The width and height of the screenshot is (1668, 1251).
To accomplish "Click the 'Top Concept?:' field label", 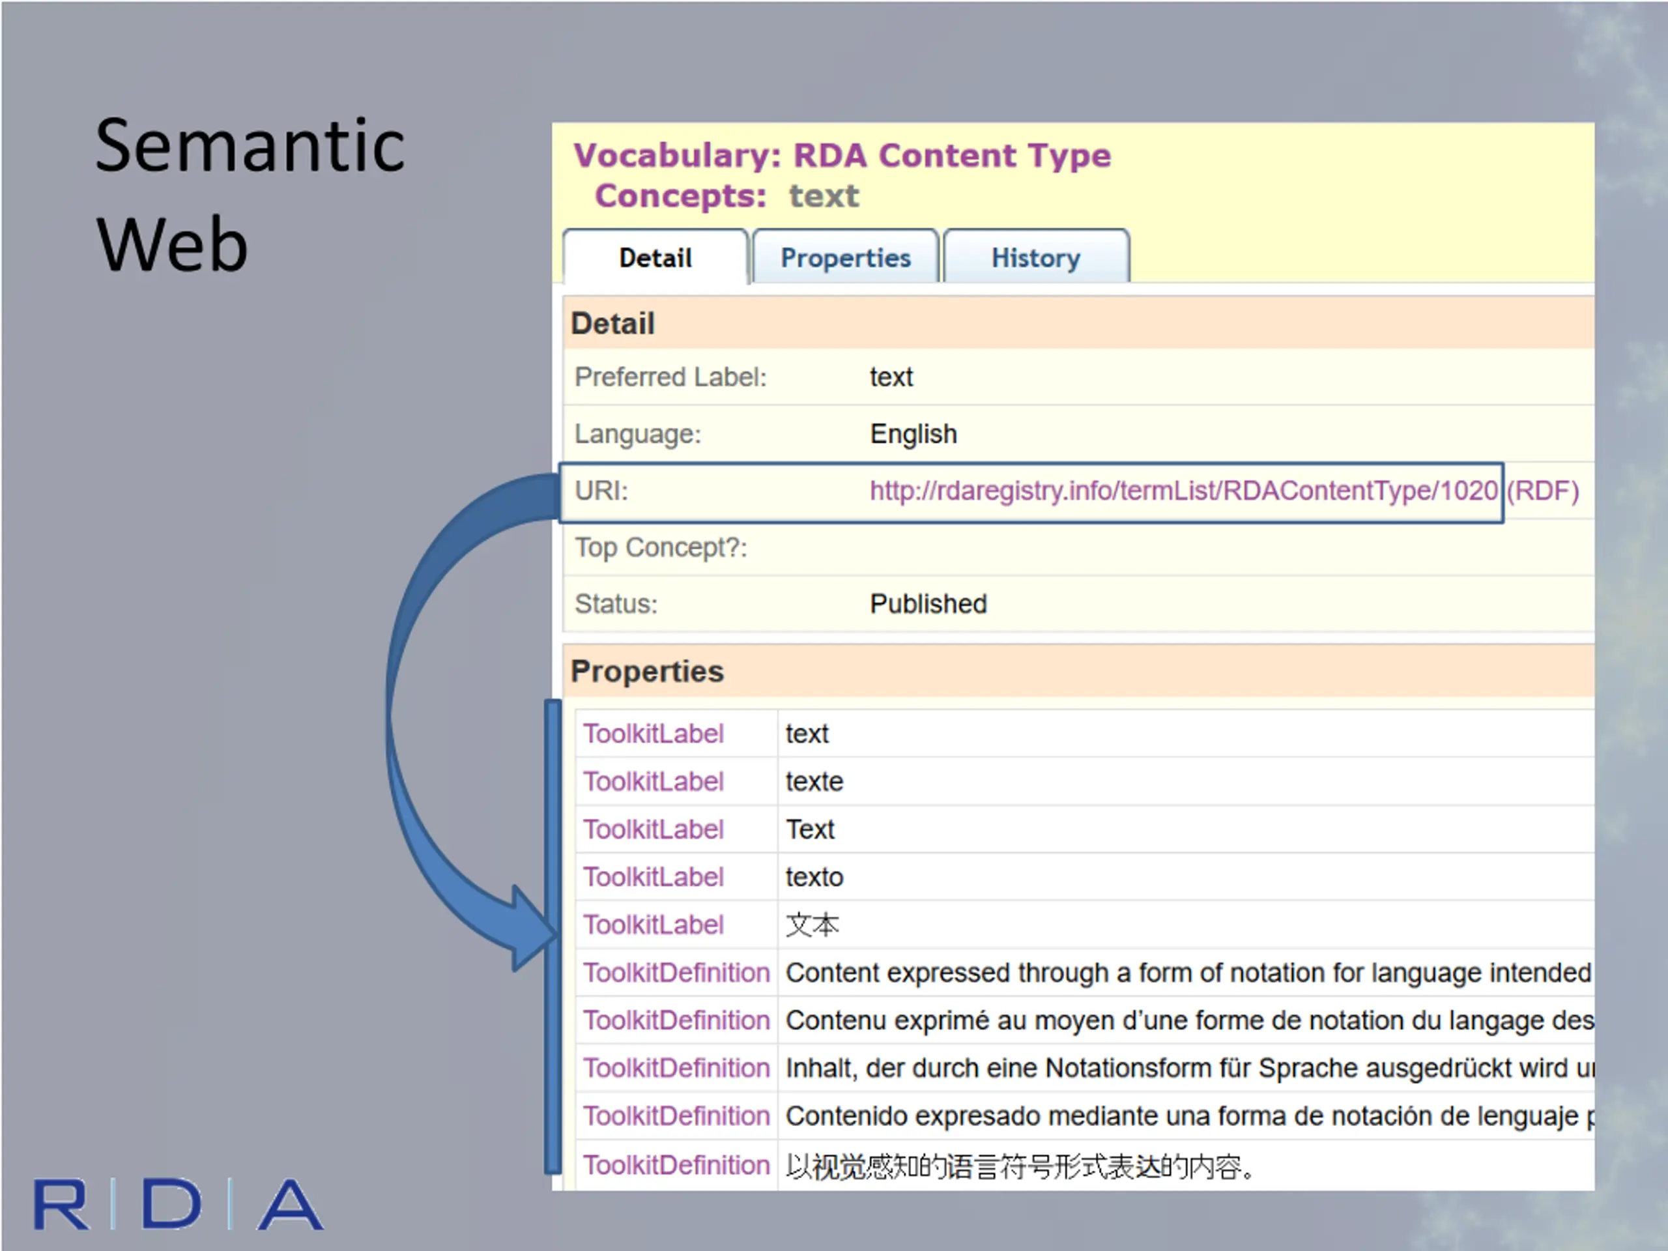I will tap(661, 547).
